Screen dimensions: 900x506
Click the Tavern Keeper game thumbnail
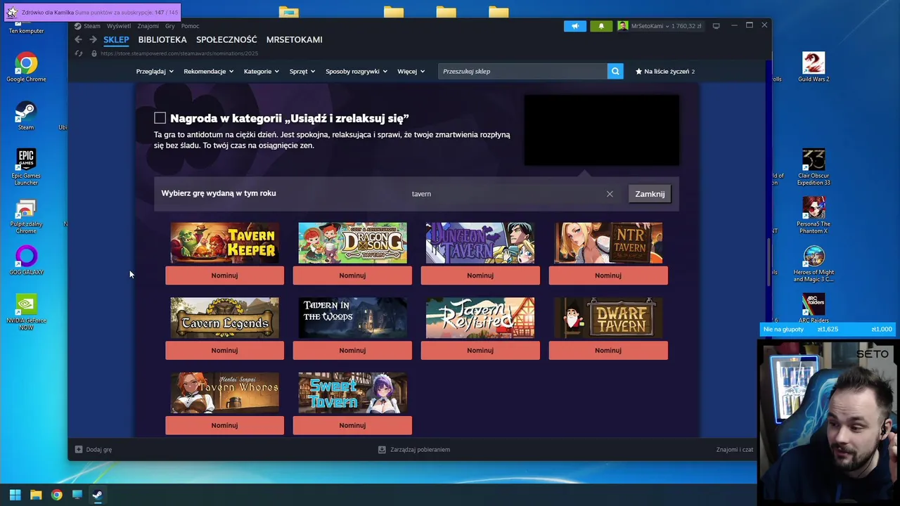tap(225, 243)
